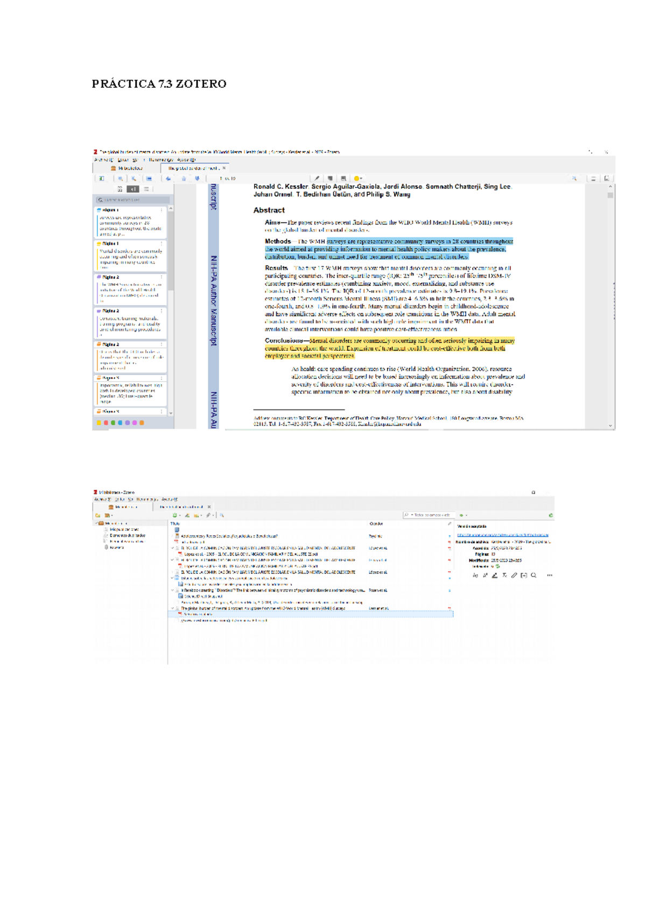646x915 pixels.
Task: Click the zoom out icon in reader toolbar
Action: point(121,178)
